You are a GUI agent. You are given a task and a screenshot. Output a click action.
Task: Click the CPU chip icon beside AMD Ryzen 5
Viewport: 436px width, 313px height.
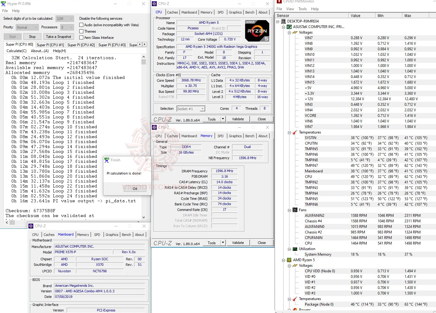289,260
